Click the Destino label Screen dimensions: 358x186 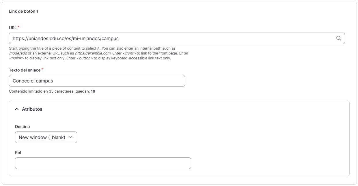click(23, 127)
